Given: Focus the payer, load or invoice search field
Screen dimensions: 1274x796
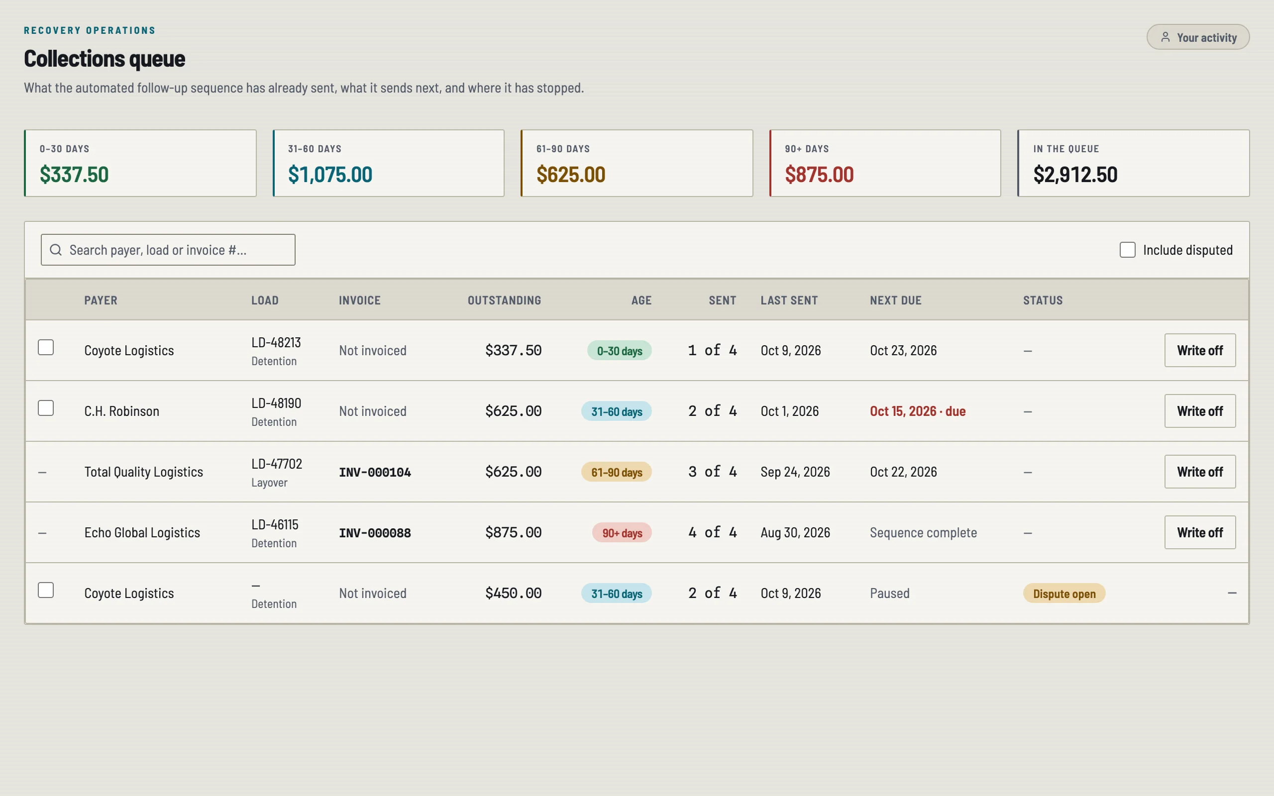Looking at the screenshot, I should point(168,250).
